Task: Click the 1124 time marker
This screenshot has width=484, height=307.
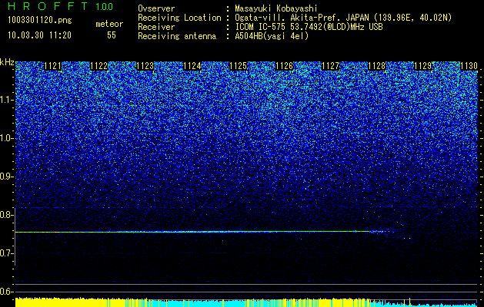Action: point(192,66)
